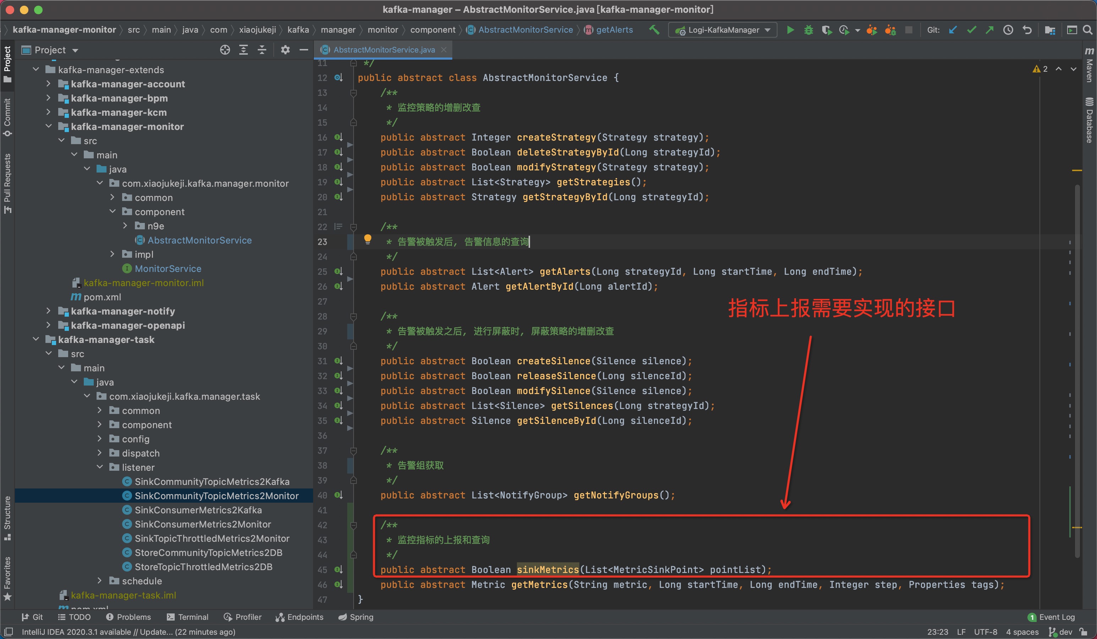Click the Search Everywhere magnifier icon

click(1087, 30)
